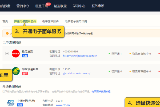160x107 pixels.
Task: Open the jtexpress.com.cn website link
Action: [x=80, y=56]
